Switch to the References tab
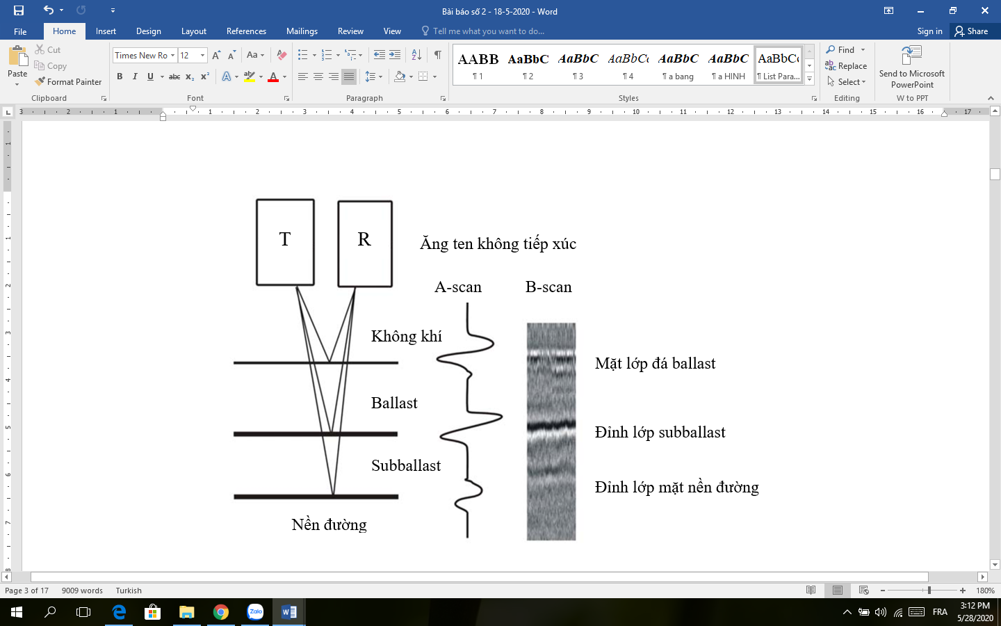 click(x=246, y=31)
